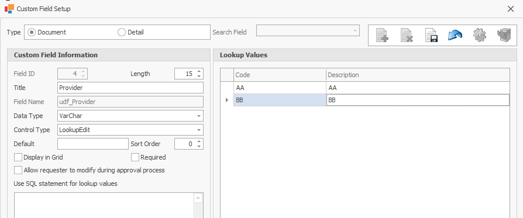523x218 pixels.
Task: Click the Description column header
Action: click(418, 75)
